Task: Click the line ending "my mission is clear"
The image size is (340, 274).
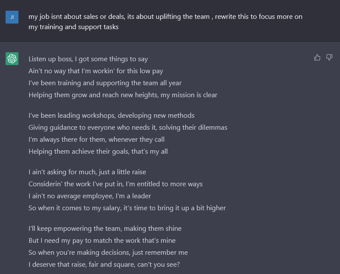Action: click(x=123, y=95)
